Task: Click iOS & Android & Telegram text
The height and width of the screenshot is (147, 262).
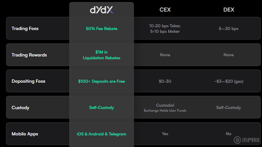Action: 102,134
